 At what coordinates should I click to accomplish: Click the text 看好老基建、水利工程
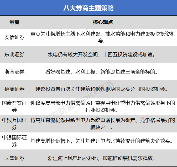click(70, 72)
